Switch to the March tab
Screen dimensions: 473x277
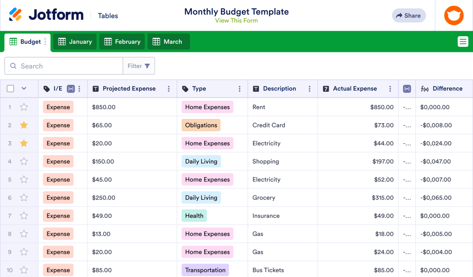[x=168, y=41]
